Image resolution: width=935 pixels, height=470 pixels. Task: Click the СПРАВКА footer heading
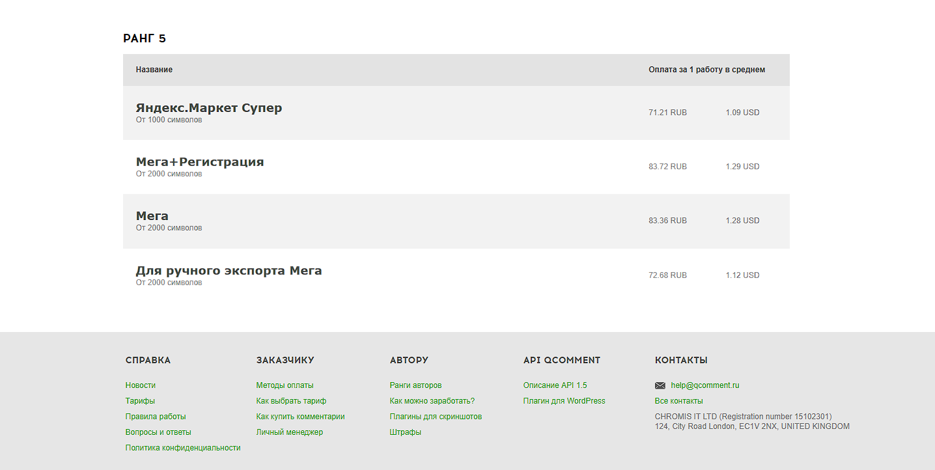[148, 360]
